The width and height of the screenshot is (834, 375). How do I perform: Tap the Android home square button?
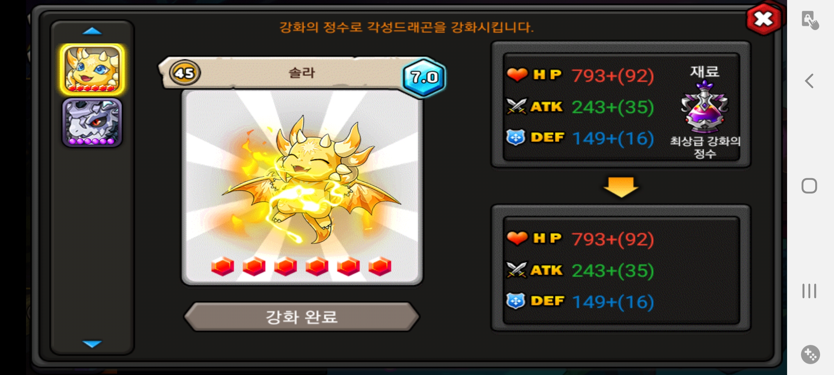809,186
